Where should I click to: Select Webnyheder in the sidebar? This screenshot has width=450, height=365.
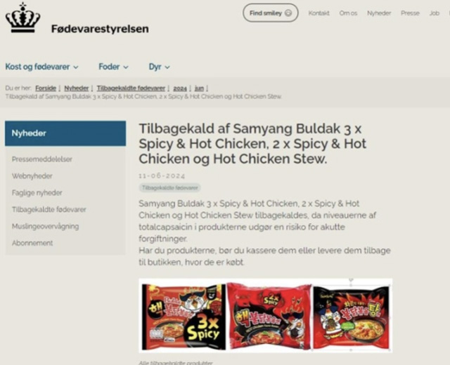tap(32, 176)
